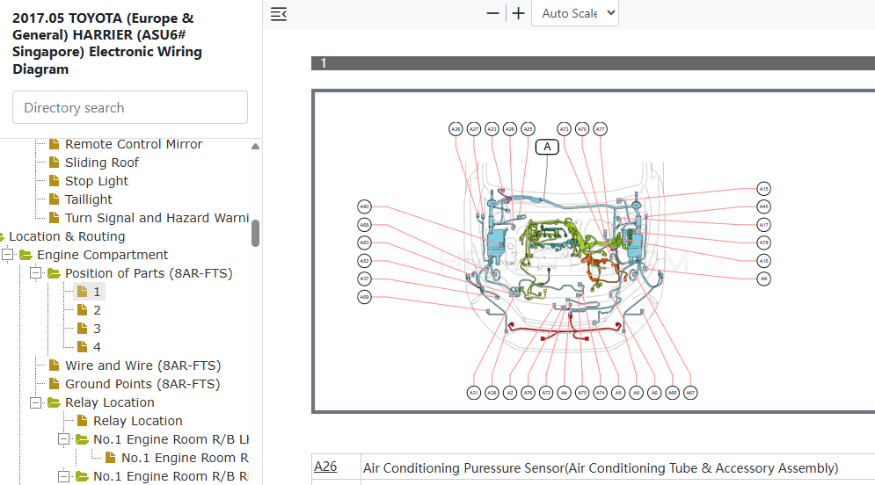Screen dimensions: 875x485
Task: Open the Relay Location document page
Action: [x=138, y=421]
